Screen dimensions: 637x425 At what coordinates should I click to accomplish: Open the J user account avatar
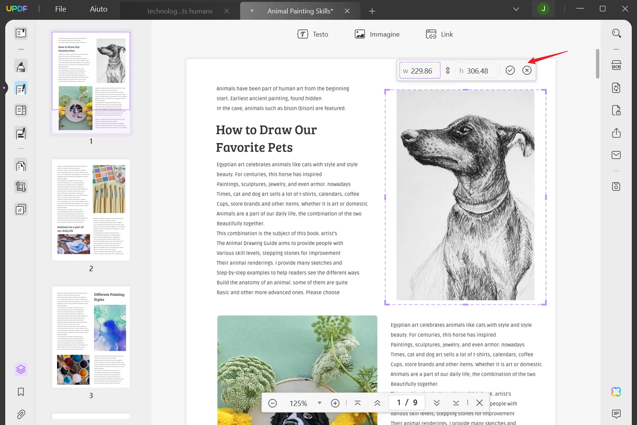click(x=543, y=9)
